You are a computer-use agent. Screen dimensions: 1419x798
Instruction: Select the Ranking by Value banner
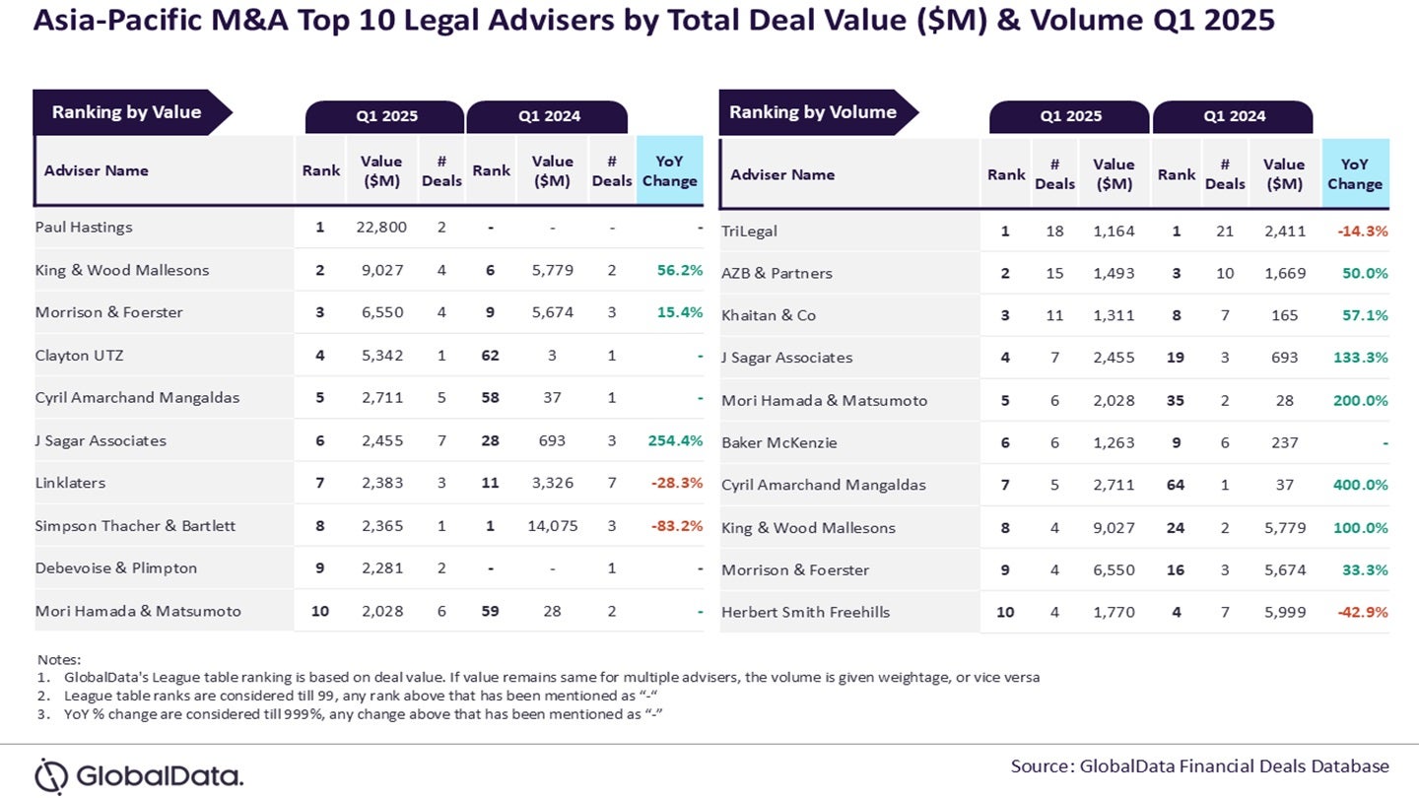(126, 112)
